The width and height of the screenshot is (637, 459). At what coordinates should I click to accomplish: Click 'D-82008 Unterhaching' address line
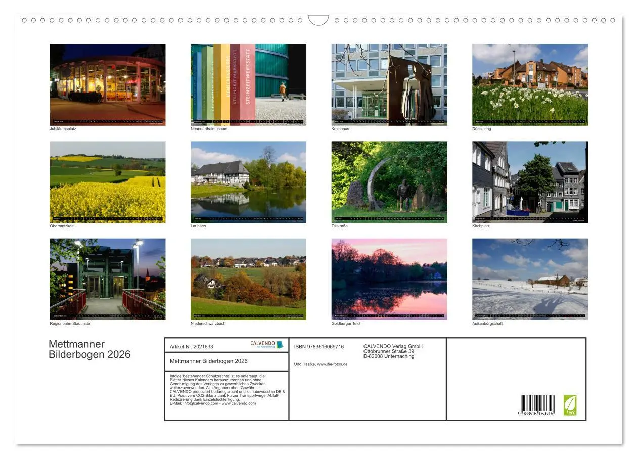pos(389,356)
